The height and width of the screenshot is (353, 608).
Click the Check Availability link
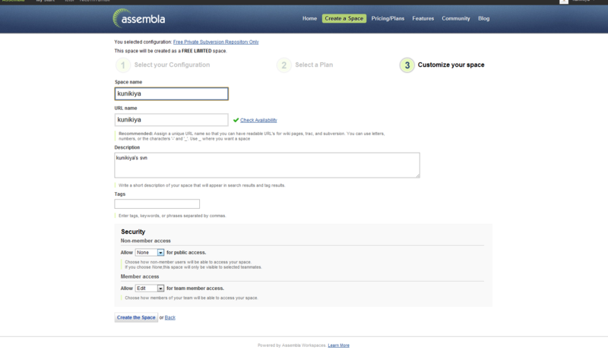tap(258, 120)
